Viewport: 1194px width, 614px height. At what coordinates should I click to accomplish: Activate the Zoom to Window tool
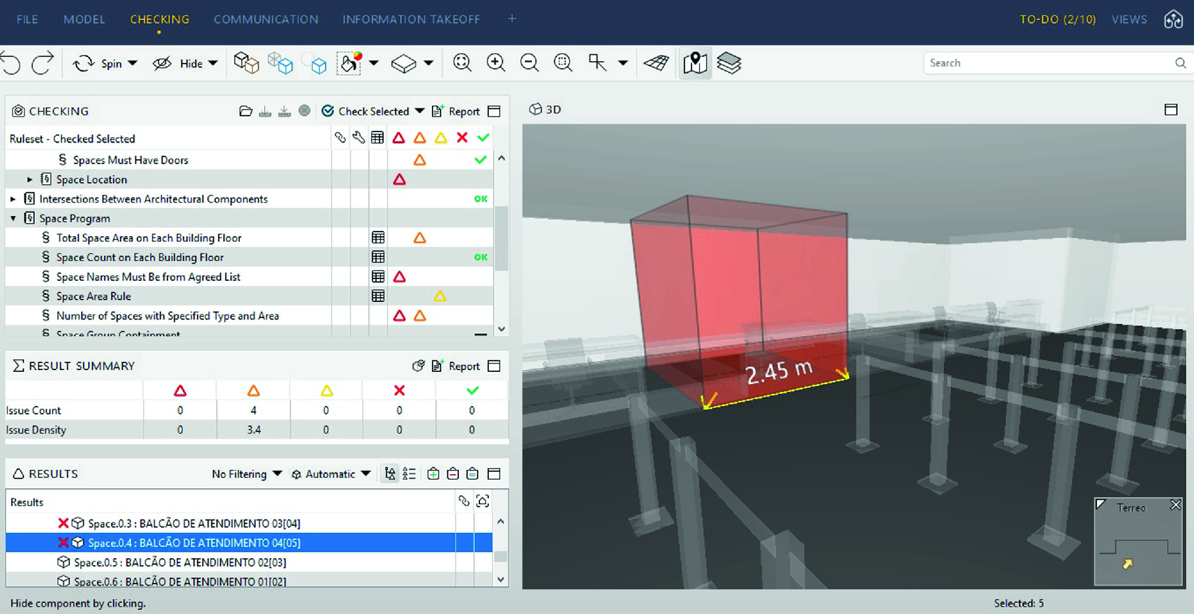(563, 62)
